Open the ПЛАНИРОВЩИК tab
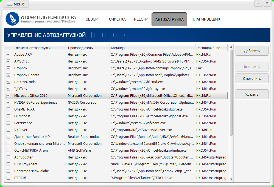Image resolution: width=274 pixels, height=187 pixels. 206,19
